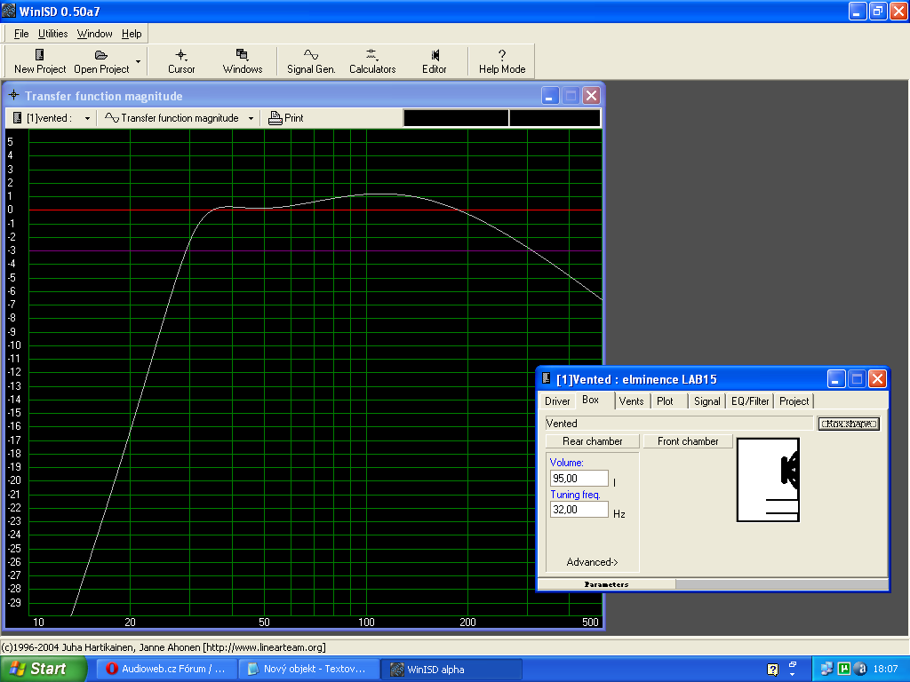Screen dimensions: 910x682
Task: Close the Transfer function magnitude window
Action: (591, 96)
